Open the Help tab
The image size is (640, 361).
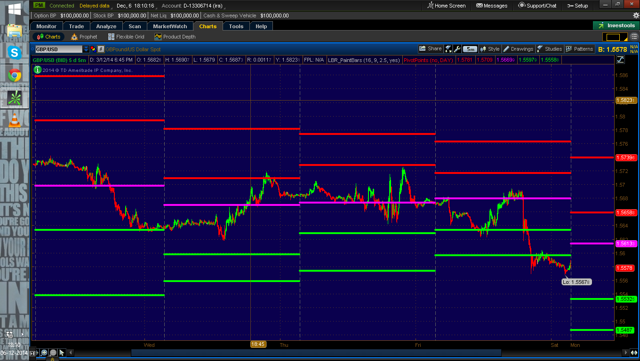coord(261,26)
